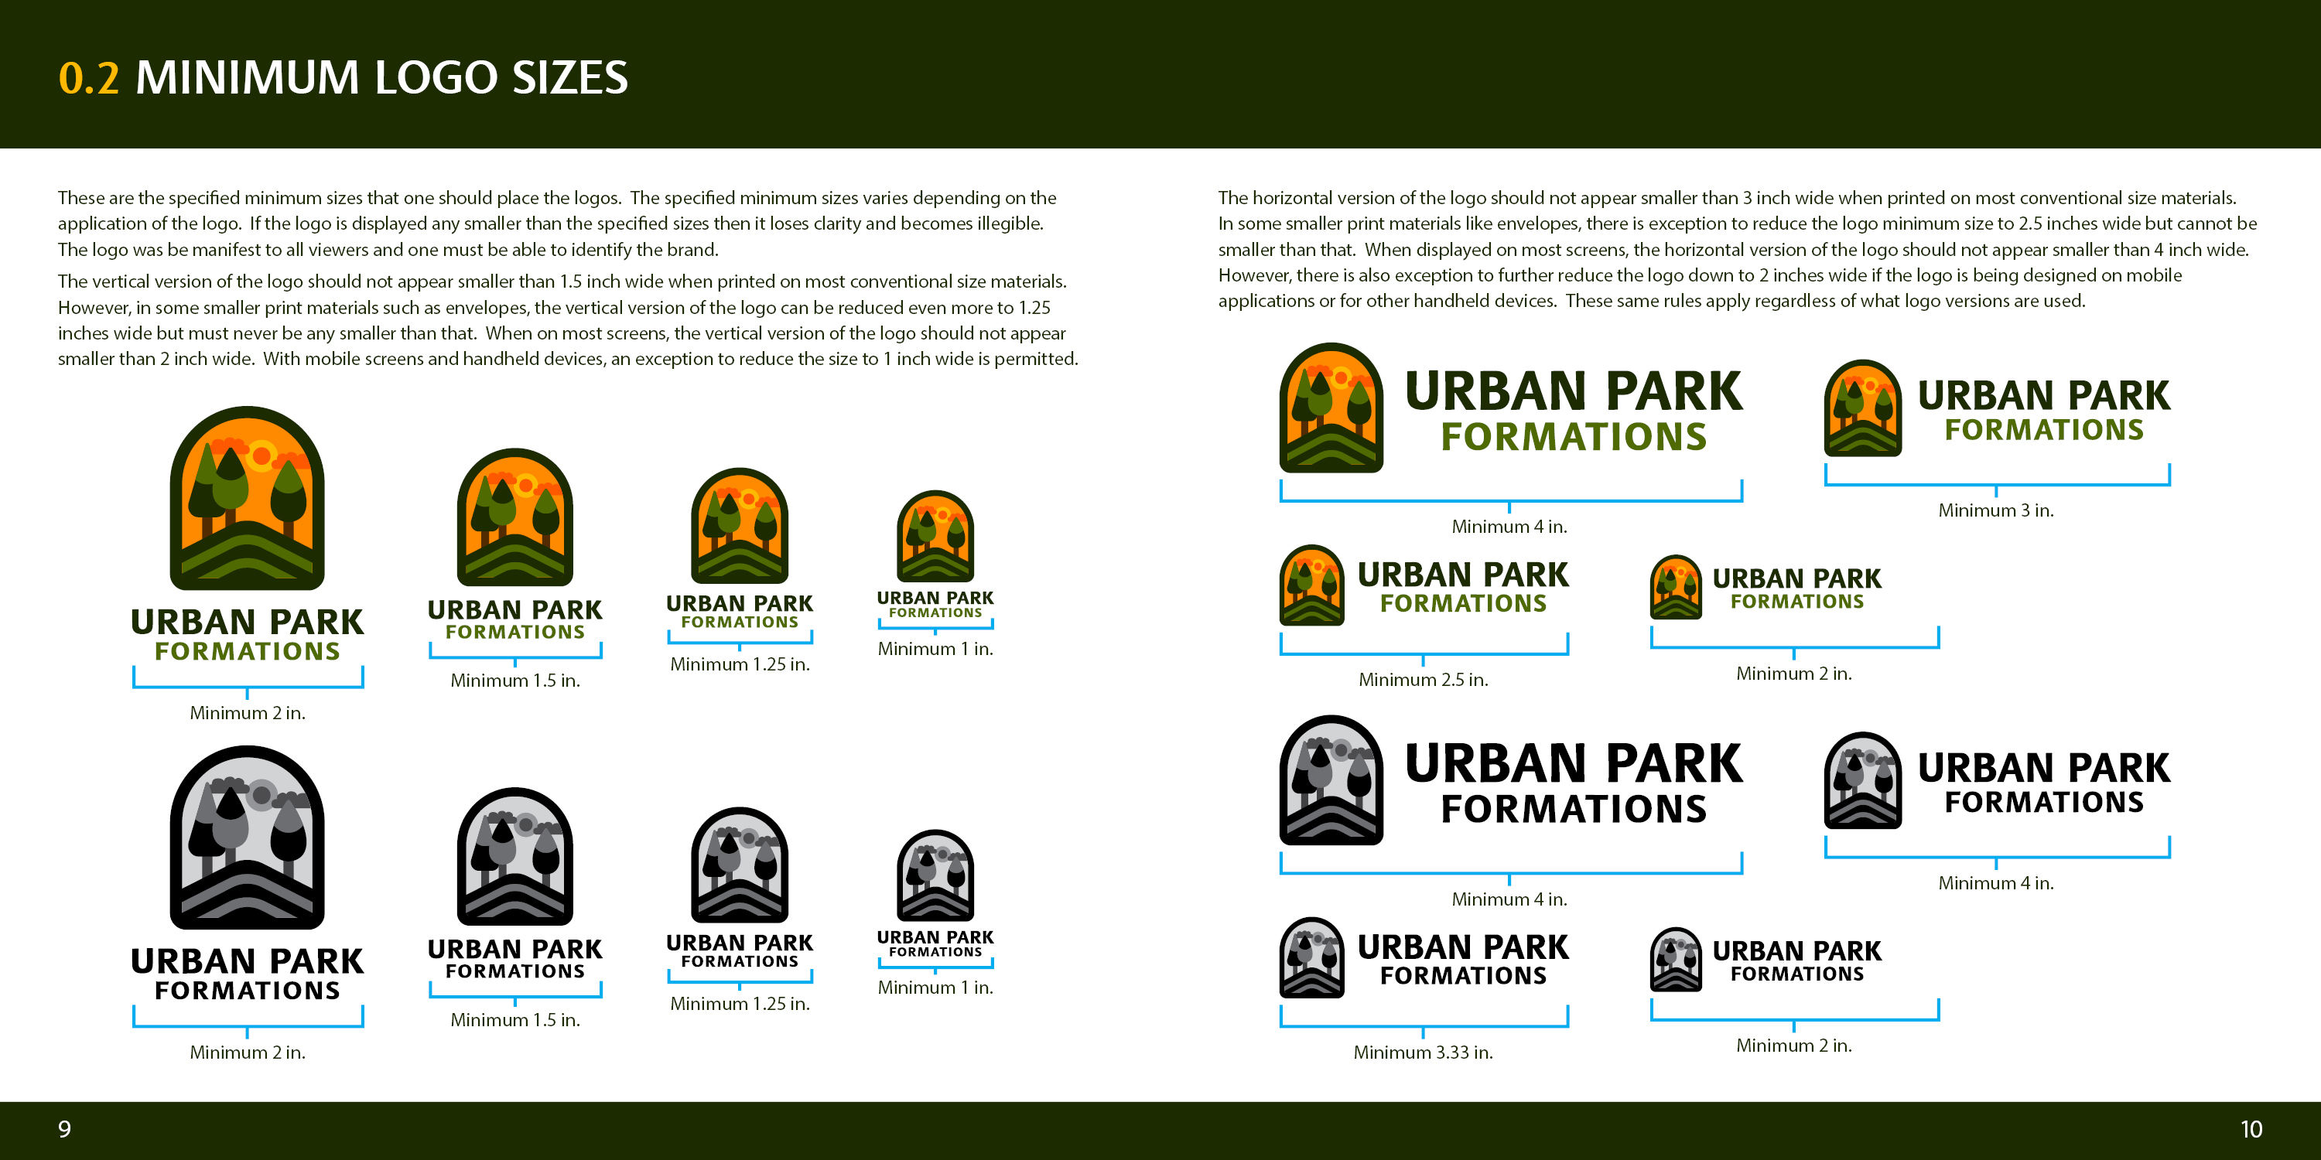This screenshot has width=2321, height=1160.
Task: Click "Minimum 2 in." under the color vertical logo
Action: pos(247,713)
